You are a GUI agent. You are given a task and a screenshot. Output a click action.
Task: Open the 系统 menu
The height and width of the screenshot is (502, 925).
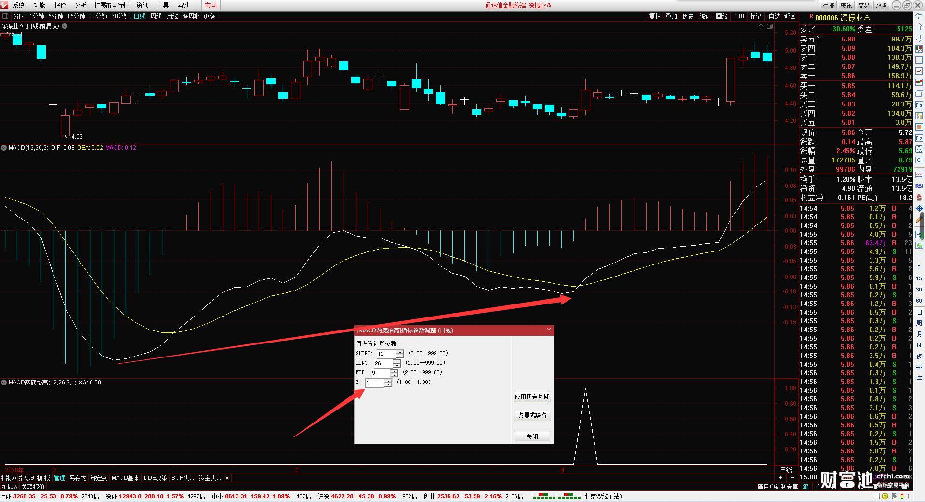pyautogui.click(x=19, y=5)
